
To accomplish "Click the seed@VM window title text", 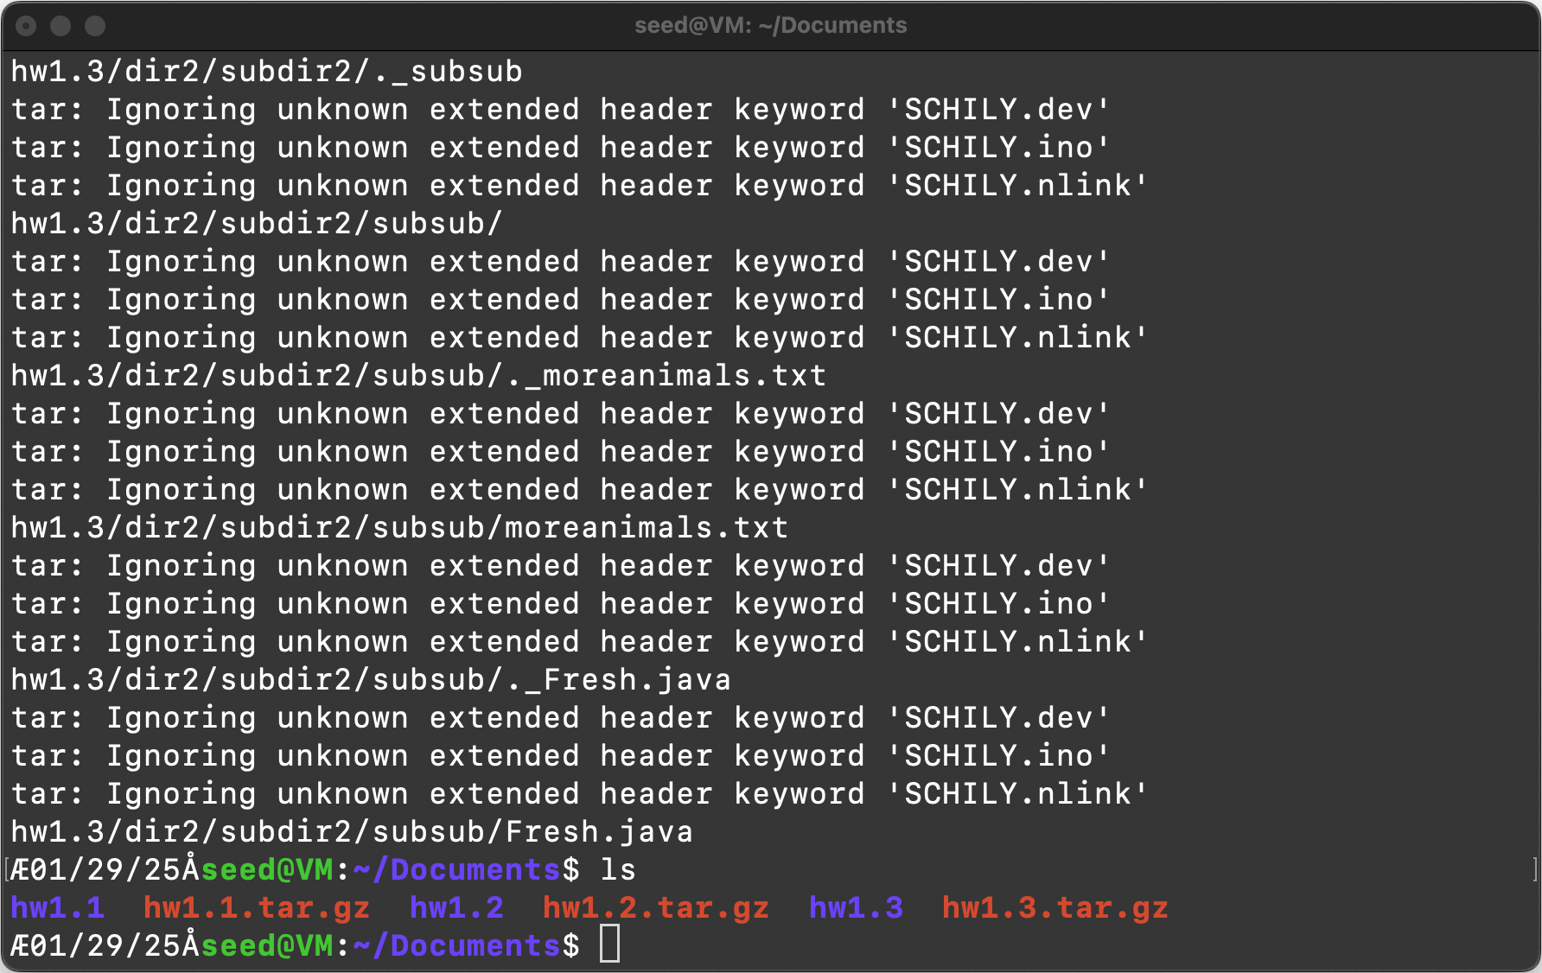I will click(x=770, y=25).
